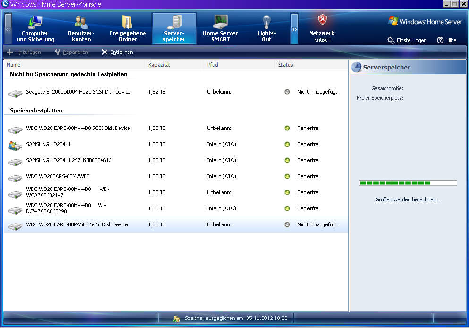The image size is (469, 328).
Task: Sort by the Kapazität column header
Action: 174,65
